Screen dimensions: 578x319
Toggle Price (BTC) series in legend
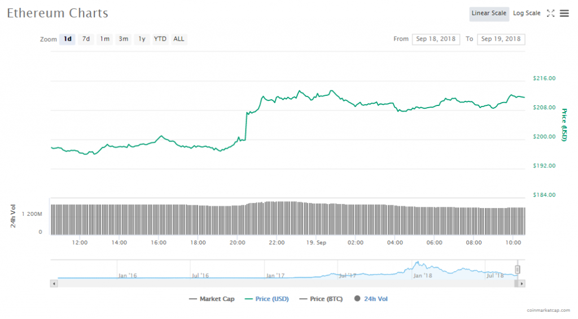point(321,299)
